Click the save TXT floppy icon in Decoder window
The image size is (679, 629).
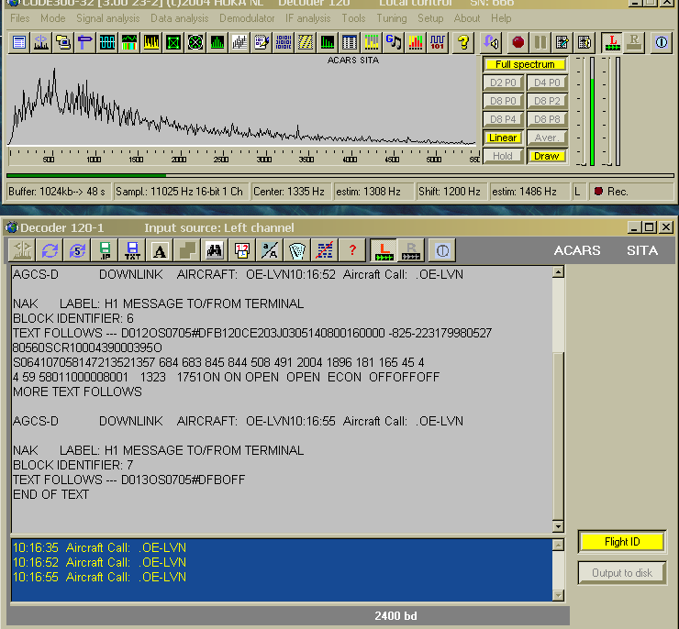pos(132,250)
